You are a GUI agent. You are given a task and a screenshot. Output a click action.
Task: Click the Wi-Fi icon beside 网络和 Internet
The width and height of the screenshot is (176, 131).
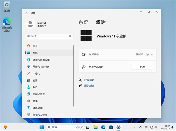pos(28,67)
